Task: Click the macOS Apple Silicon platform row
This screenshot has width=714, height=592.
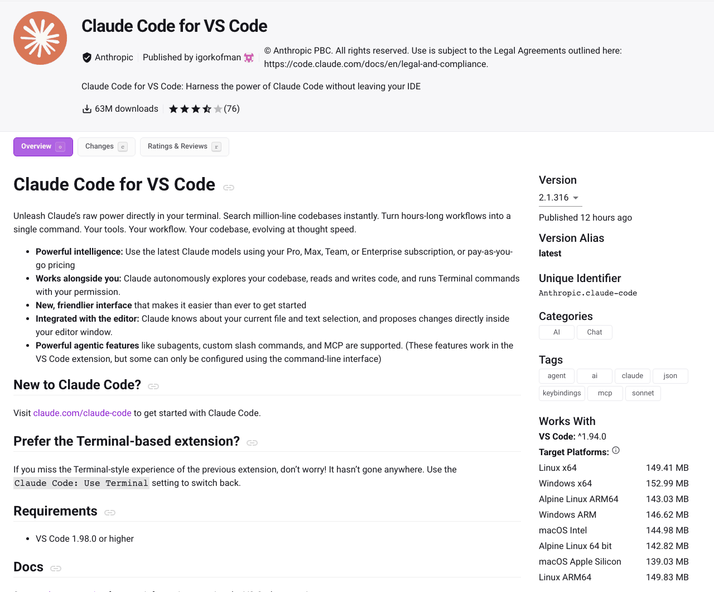Action: click(x=614, y=562)
